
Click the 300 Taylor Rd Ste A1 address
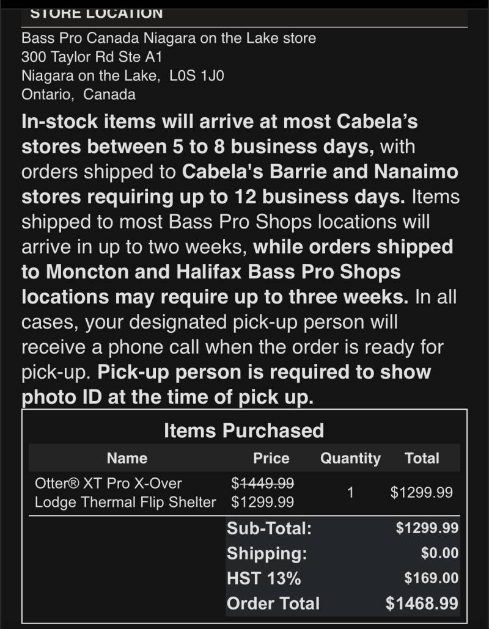[92, 57]
